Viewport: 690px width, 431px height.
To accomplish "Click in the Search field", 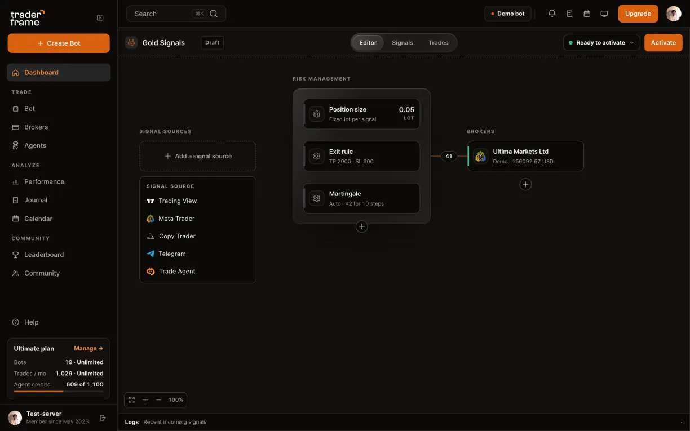I will [x=176, y=14].
